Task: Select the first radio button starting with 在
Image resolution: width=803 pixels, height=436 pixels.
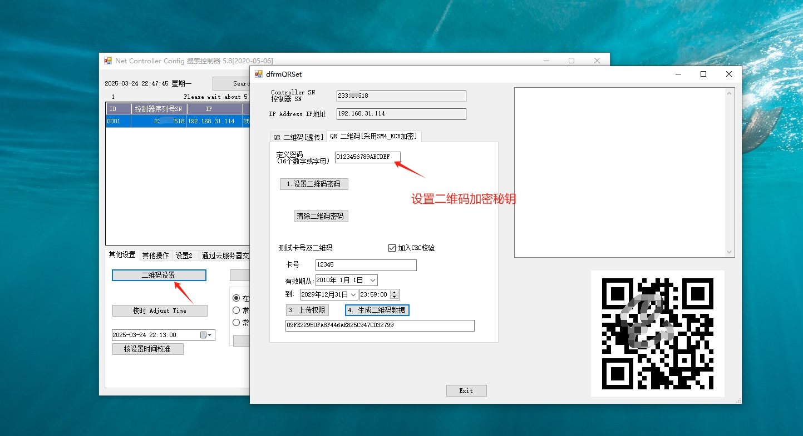Action: pyautogui.click(x=237, y=298)
